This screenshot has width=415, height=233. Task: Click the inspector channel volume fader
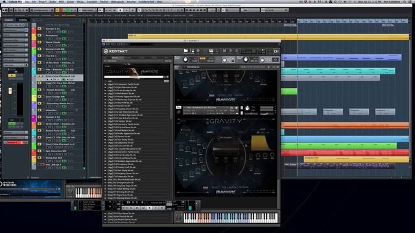pyautogui.click(x=10, y=91)
